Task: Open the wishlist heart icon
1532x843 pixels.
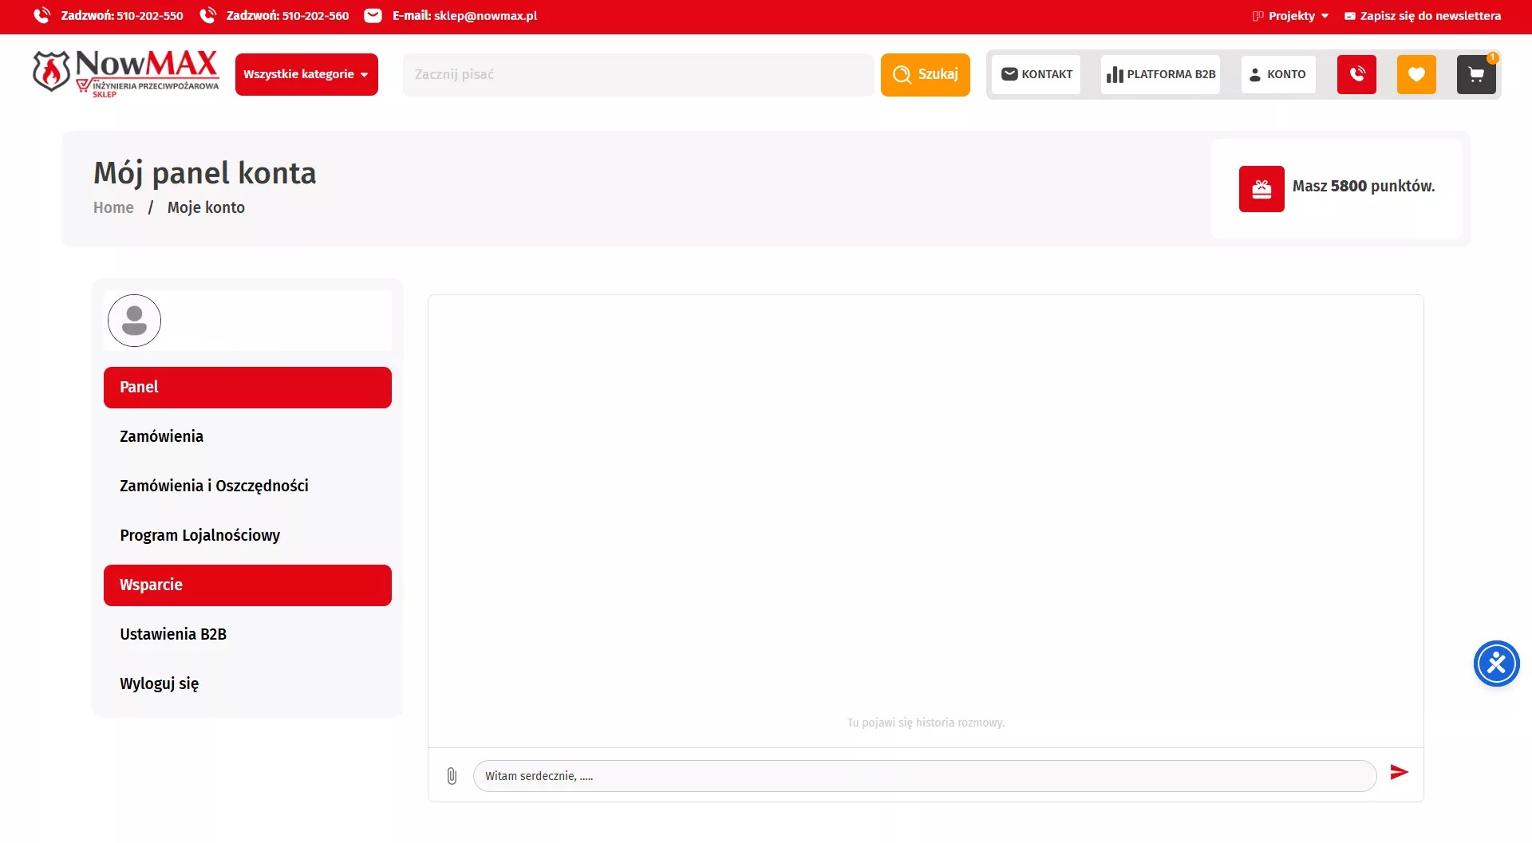Action: pyautogui.click(x=1416, y=74)
